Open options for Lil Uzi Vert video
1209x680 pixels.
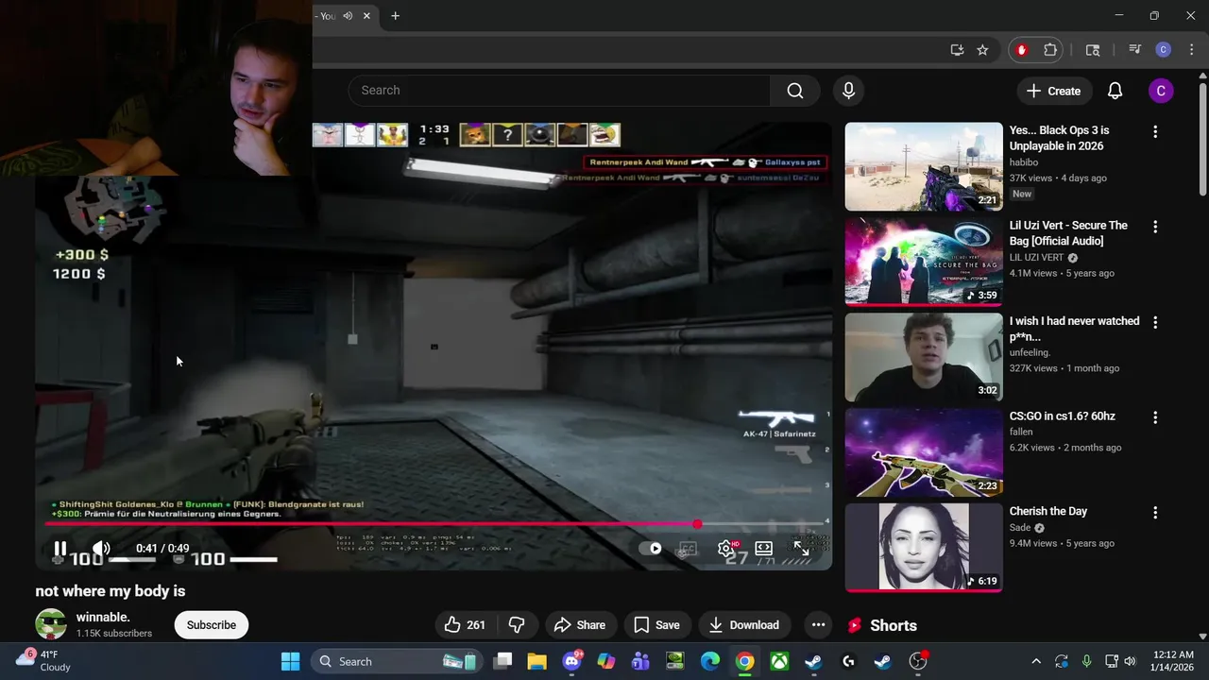coord(1155,228)
